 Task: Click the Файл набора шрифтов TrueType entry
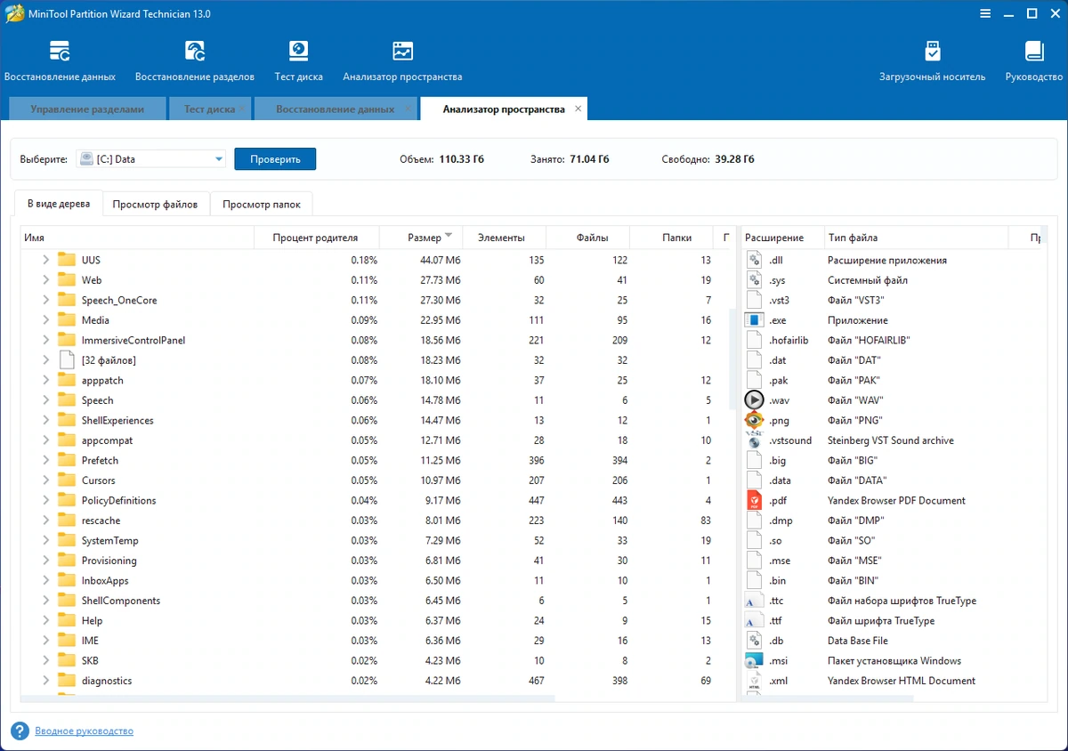902,601
